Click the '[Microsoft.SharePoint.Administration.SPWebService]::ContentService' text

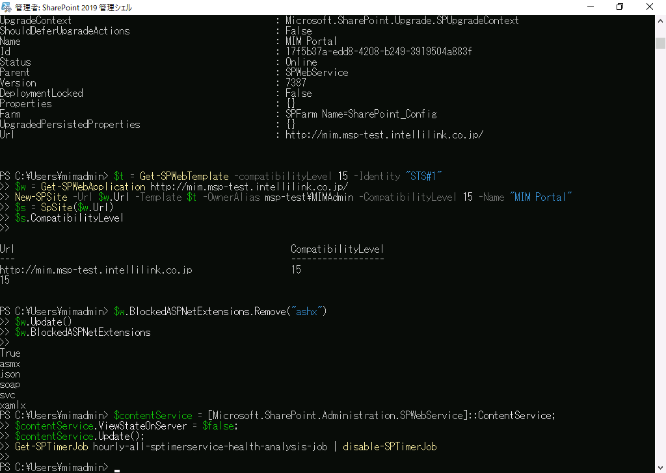(x=379, y=416)
